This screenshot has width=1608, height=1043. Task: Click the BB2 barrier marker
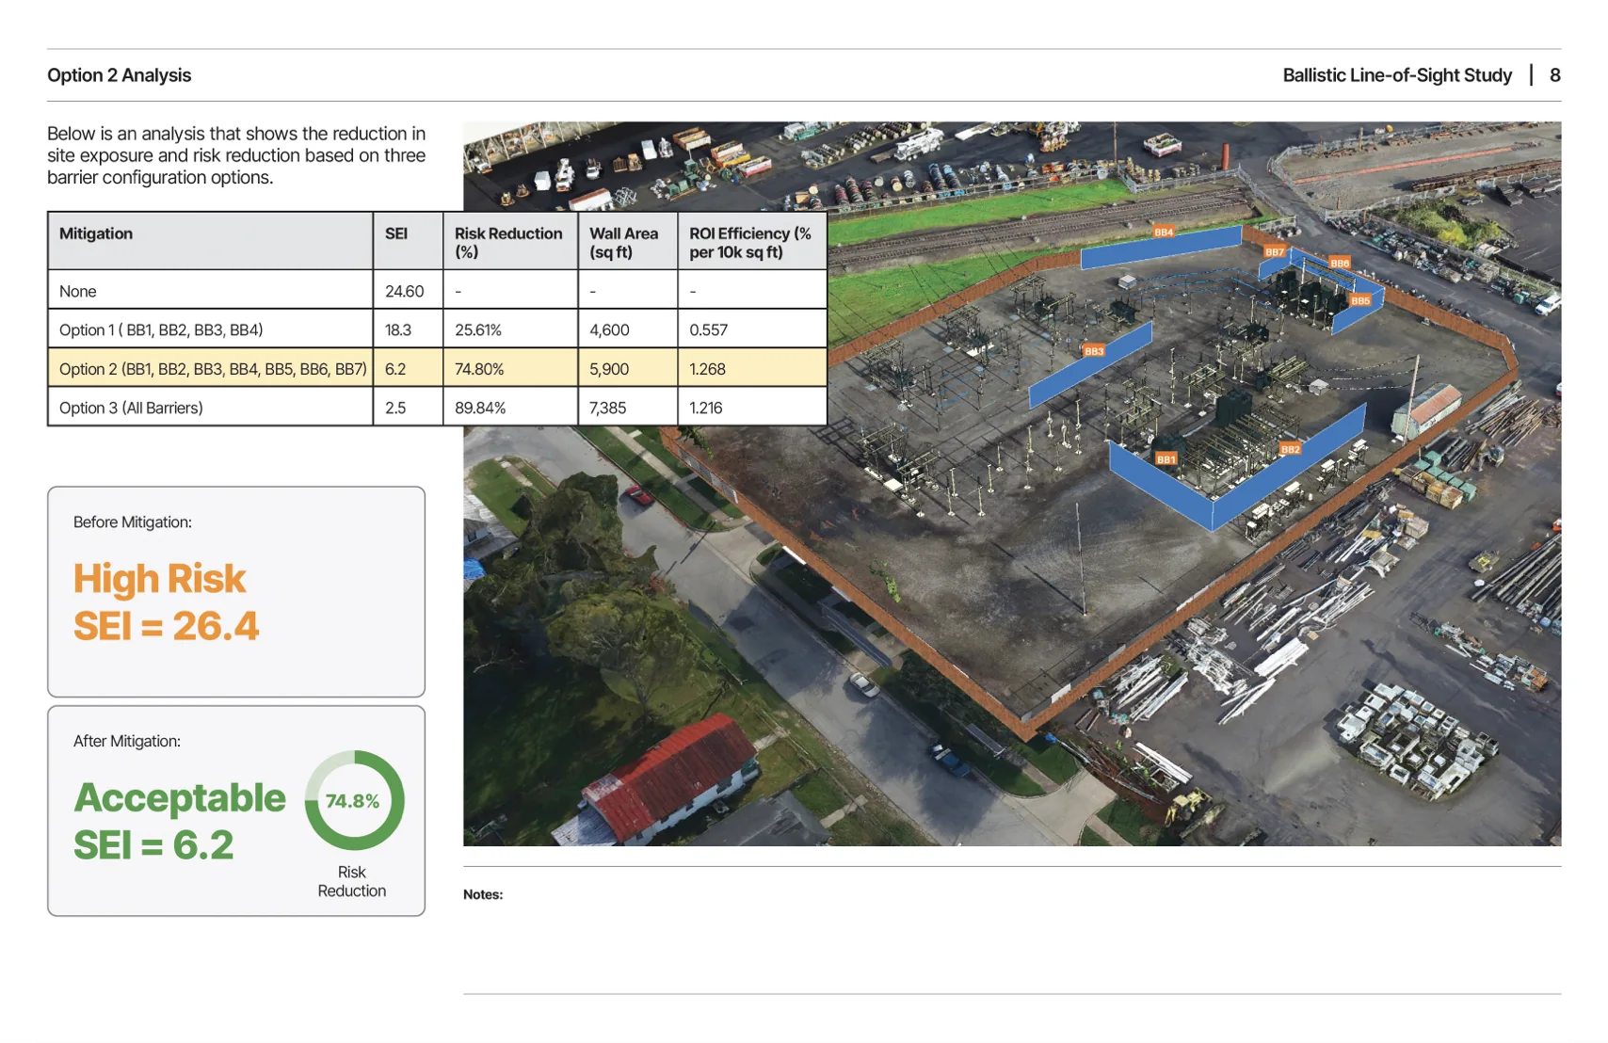1290,449
